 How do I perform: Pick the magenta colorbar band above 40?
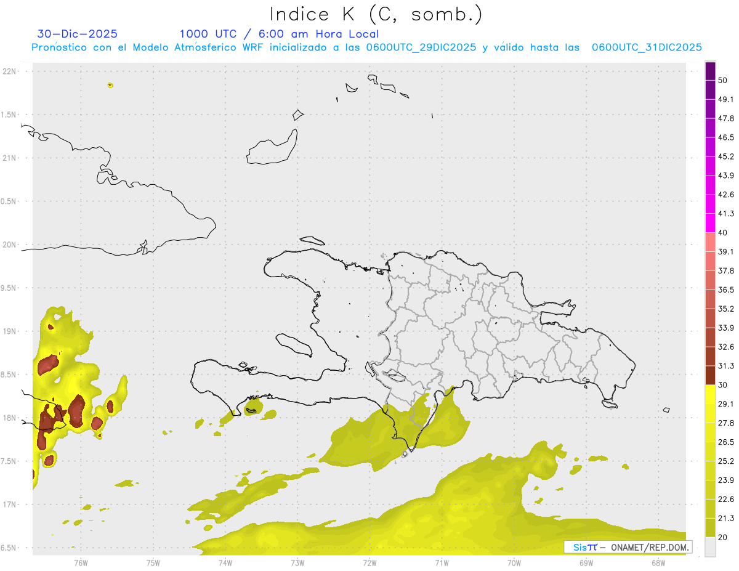711,223
